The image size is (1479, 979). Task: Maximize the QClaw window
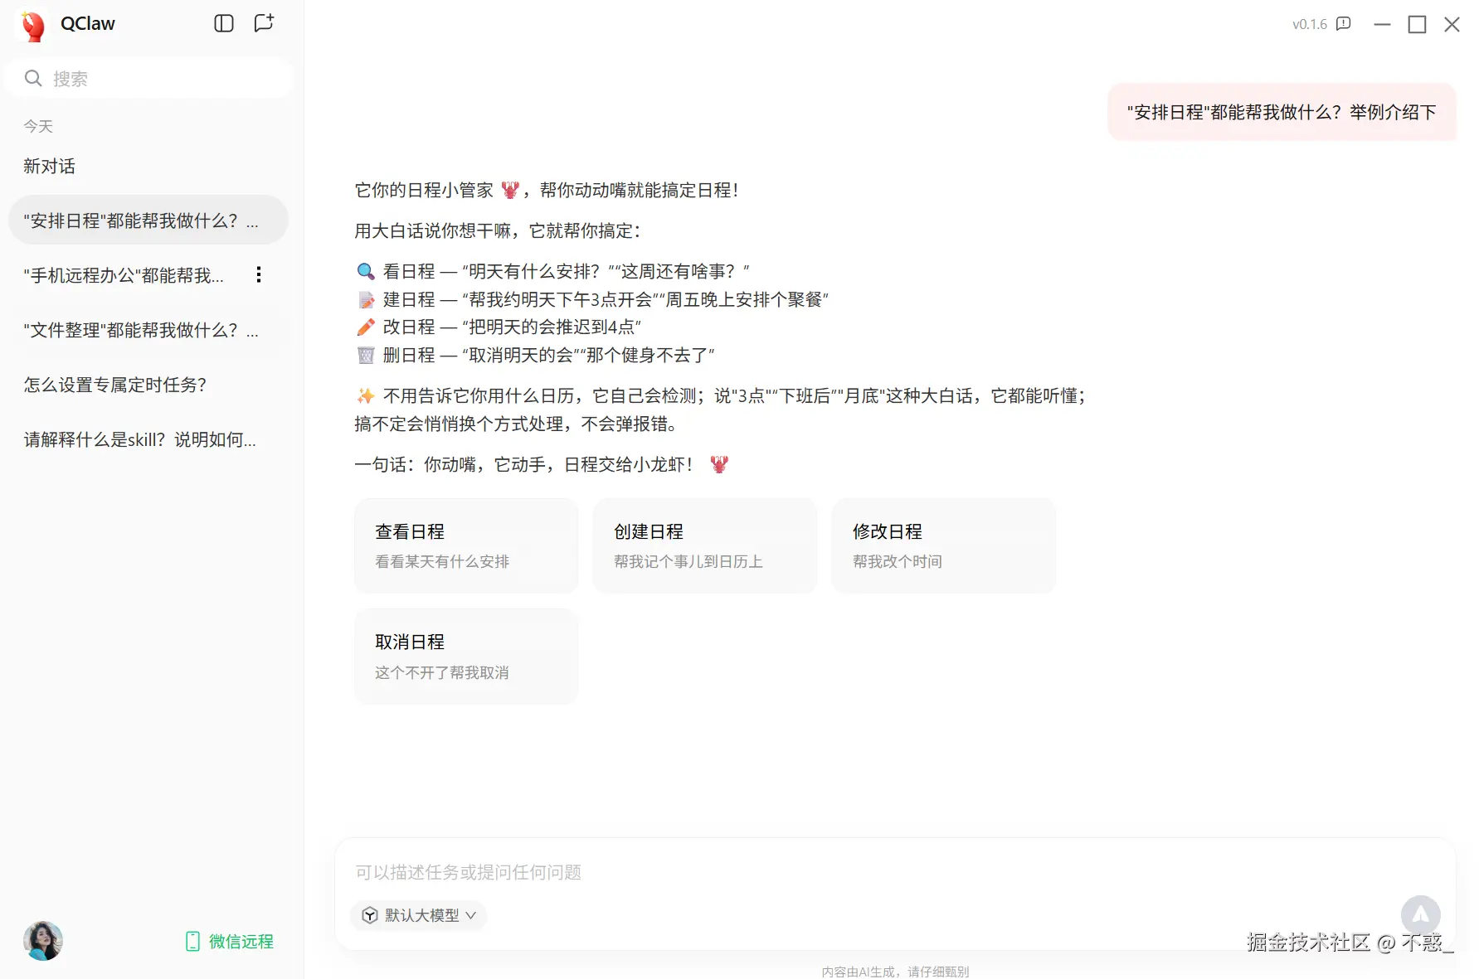click(1417, 24)
